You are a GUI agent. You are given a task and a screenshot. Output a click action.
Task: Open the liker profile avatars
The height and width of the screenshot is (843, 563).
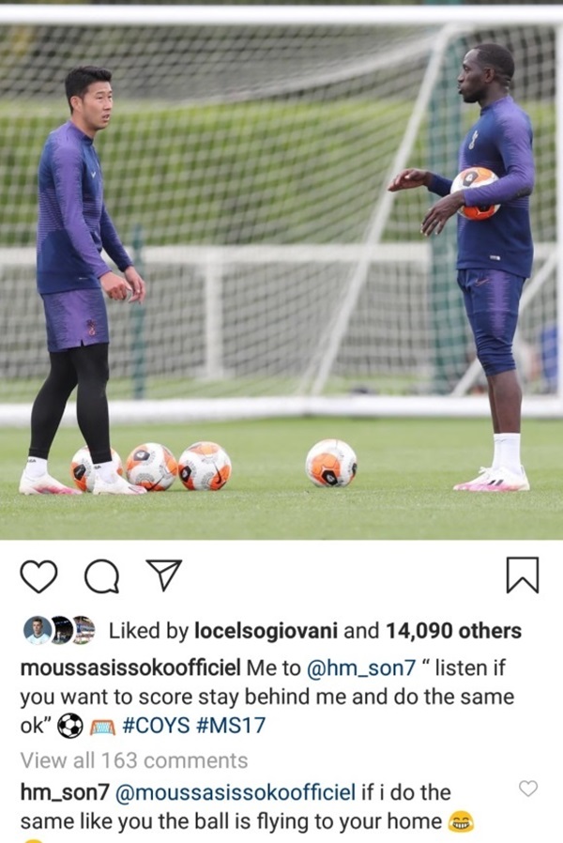59,630
